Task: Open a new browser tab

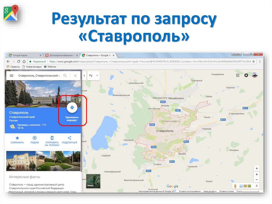Action: coord(120,55)
